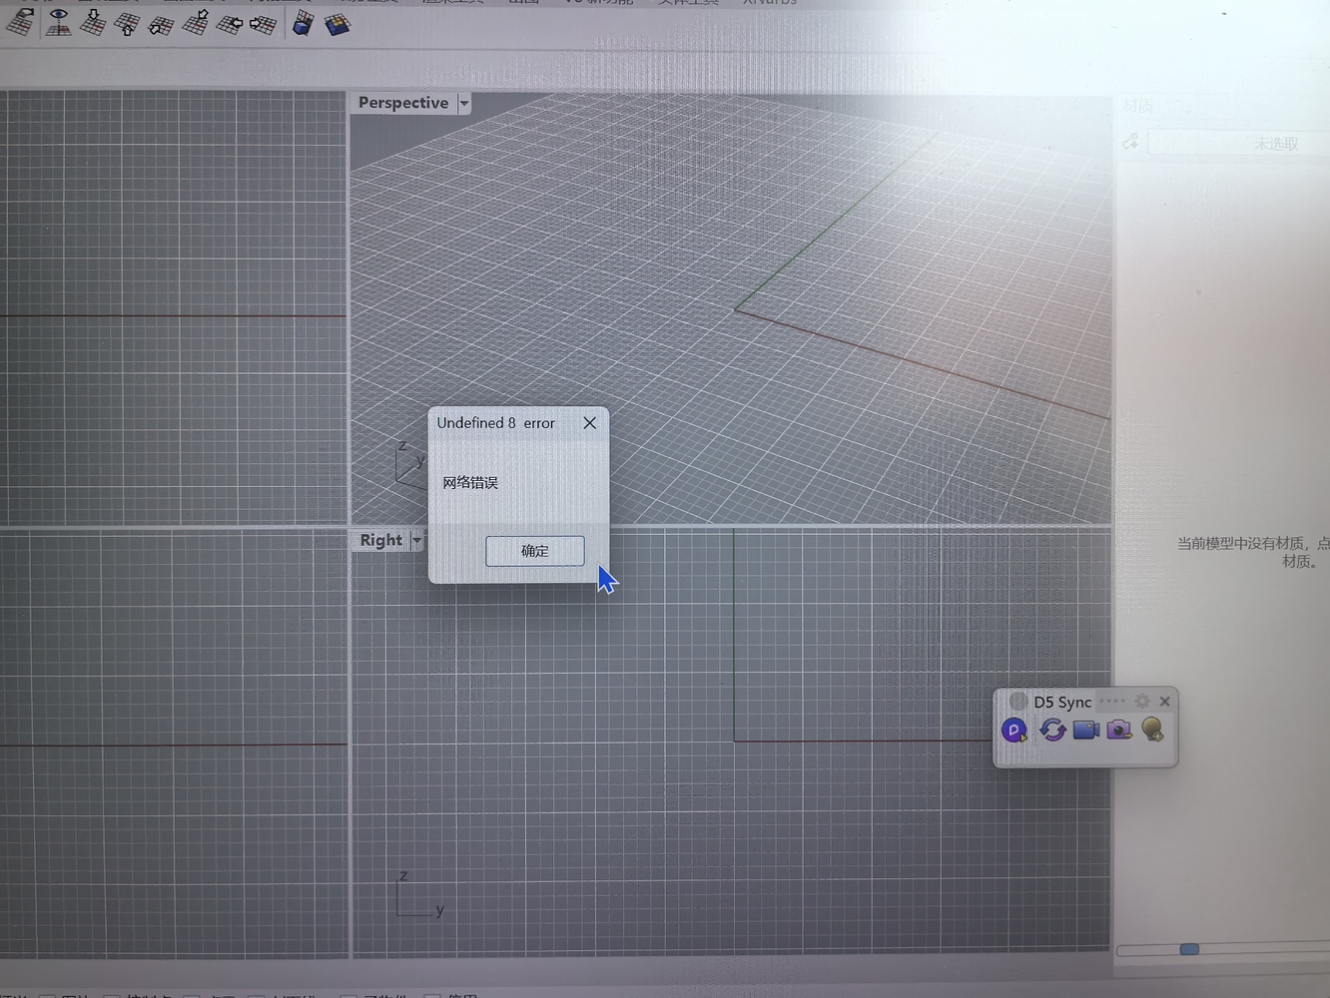The image size is (1330, 998).
Task: Click the D5 Sync light bulb icon
Action: [1152, 731]
